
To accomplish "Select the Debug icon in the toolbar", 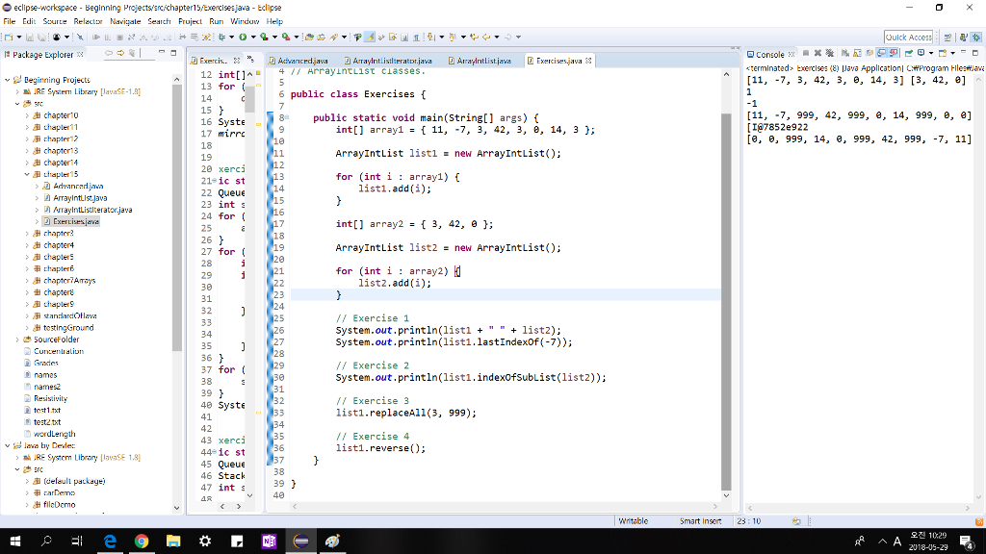I will (x=221, y=35).
